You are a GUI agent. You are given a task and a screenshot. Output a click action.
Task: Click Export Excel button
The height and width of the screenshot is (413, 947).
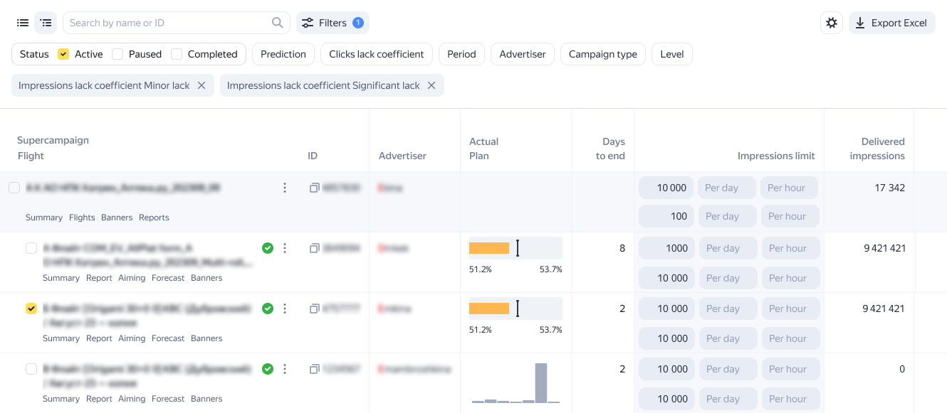click(891, 23)
